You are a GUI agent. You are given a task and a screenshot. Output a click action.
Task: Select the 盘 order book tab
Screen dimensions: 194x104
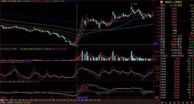pyautogui.click(x=175, y=103)
